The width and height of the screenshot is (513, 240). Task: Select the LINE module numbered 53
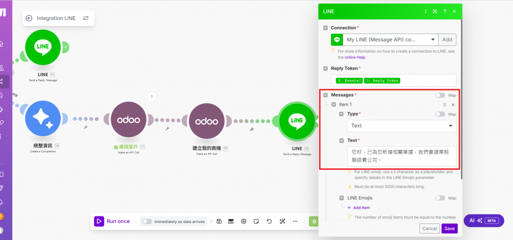point(43,47)
